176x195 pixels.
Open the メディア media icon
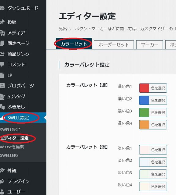click(x=2, y=33)
